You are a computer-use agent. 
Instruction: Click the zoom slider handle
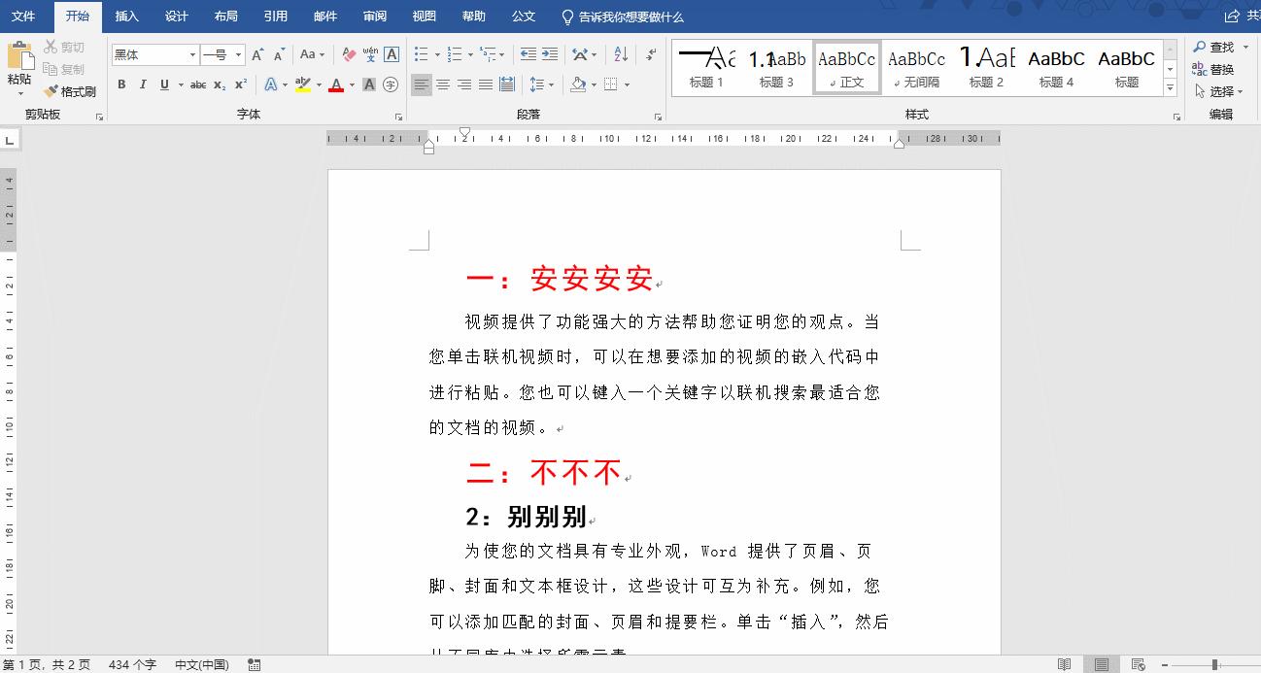click(1214, 664)
